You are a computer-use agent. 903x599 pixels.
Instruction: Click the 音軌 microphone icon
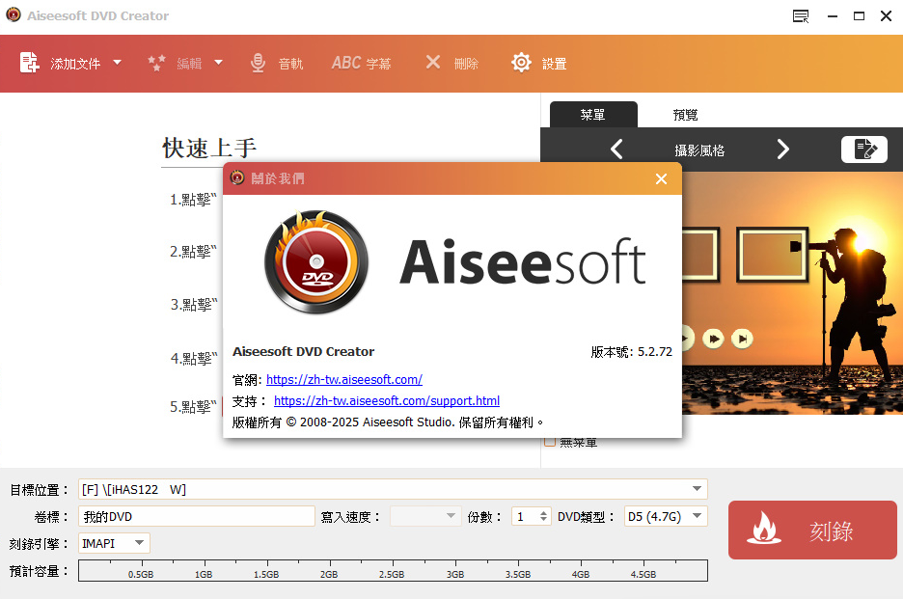click(x=258, y=63)
